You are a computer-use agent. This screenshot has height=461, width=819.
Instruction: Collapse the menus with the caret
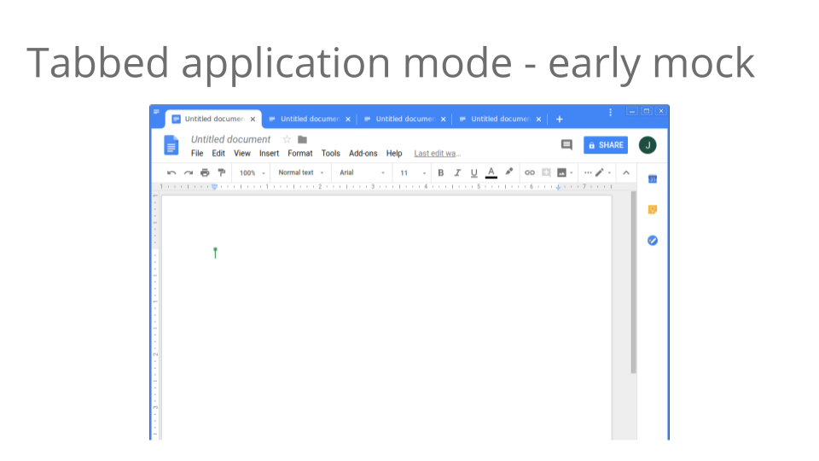[625, 172]
